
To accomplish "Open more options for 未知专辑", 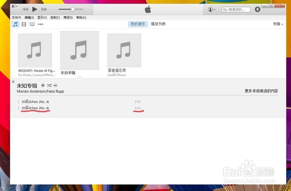I will coord(55,85).
